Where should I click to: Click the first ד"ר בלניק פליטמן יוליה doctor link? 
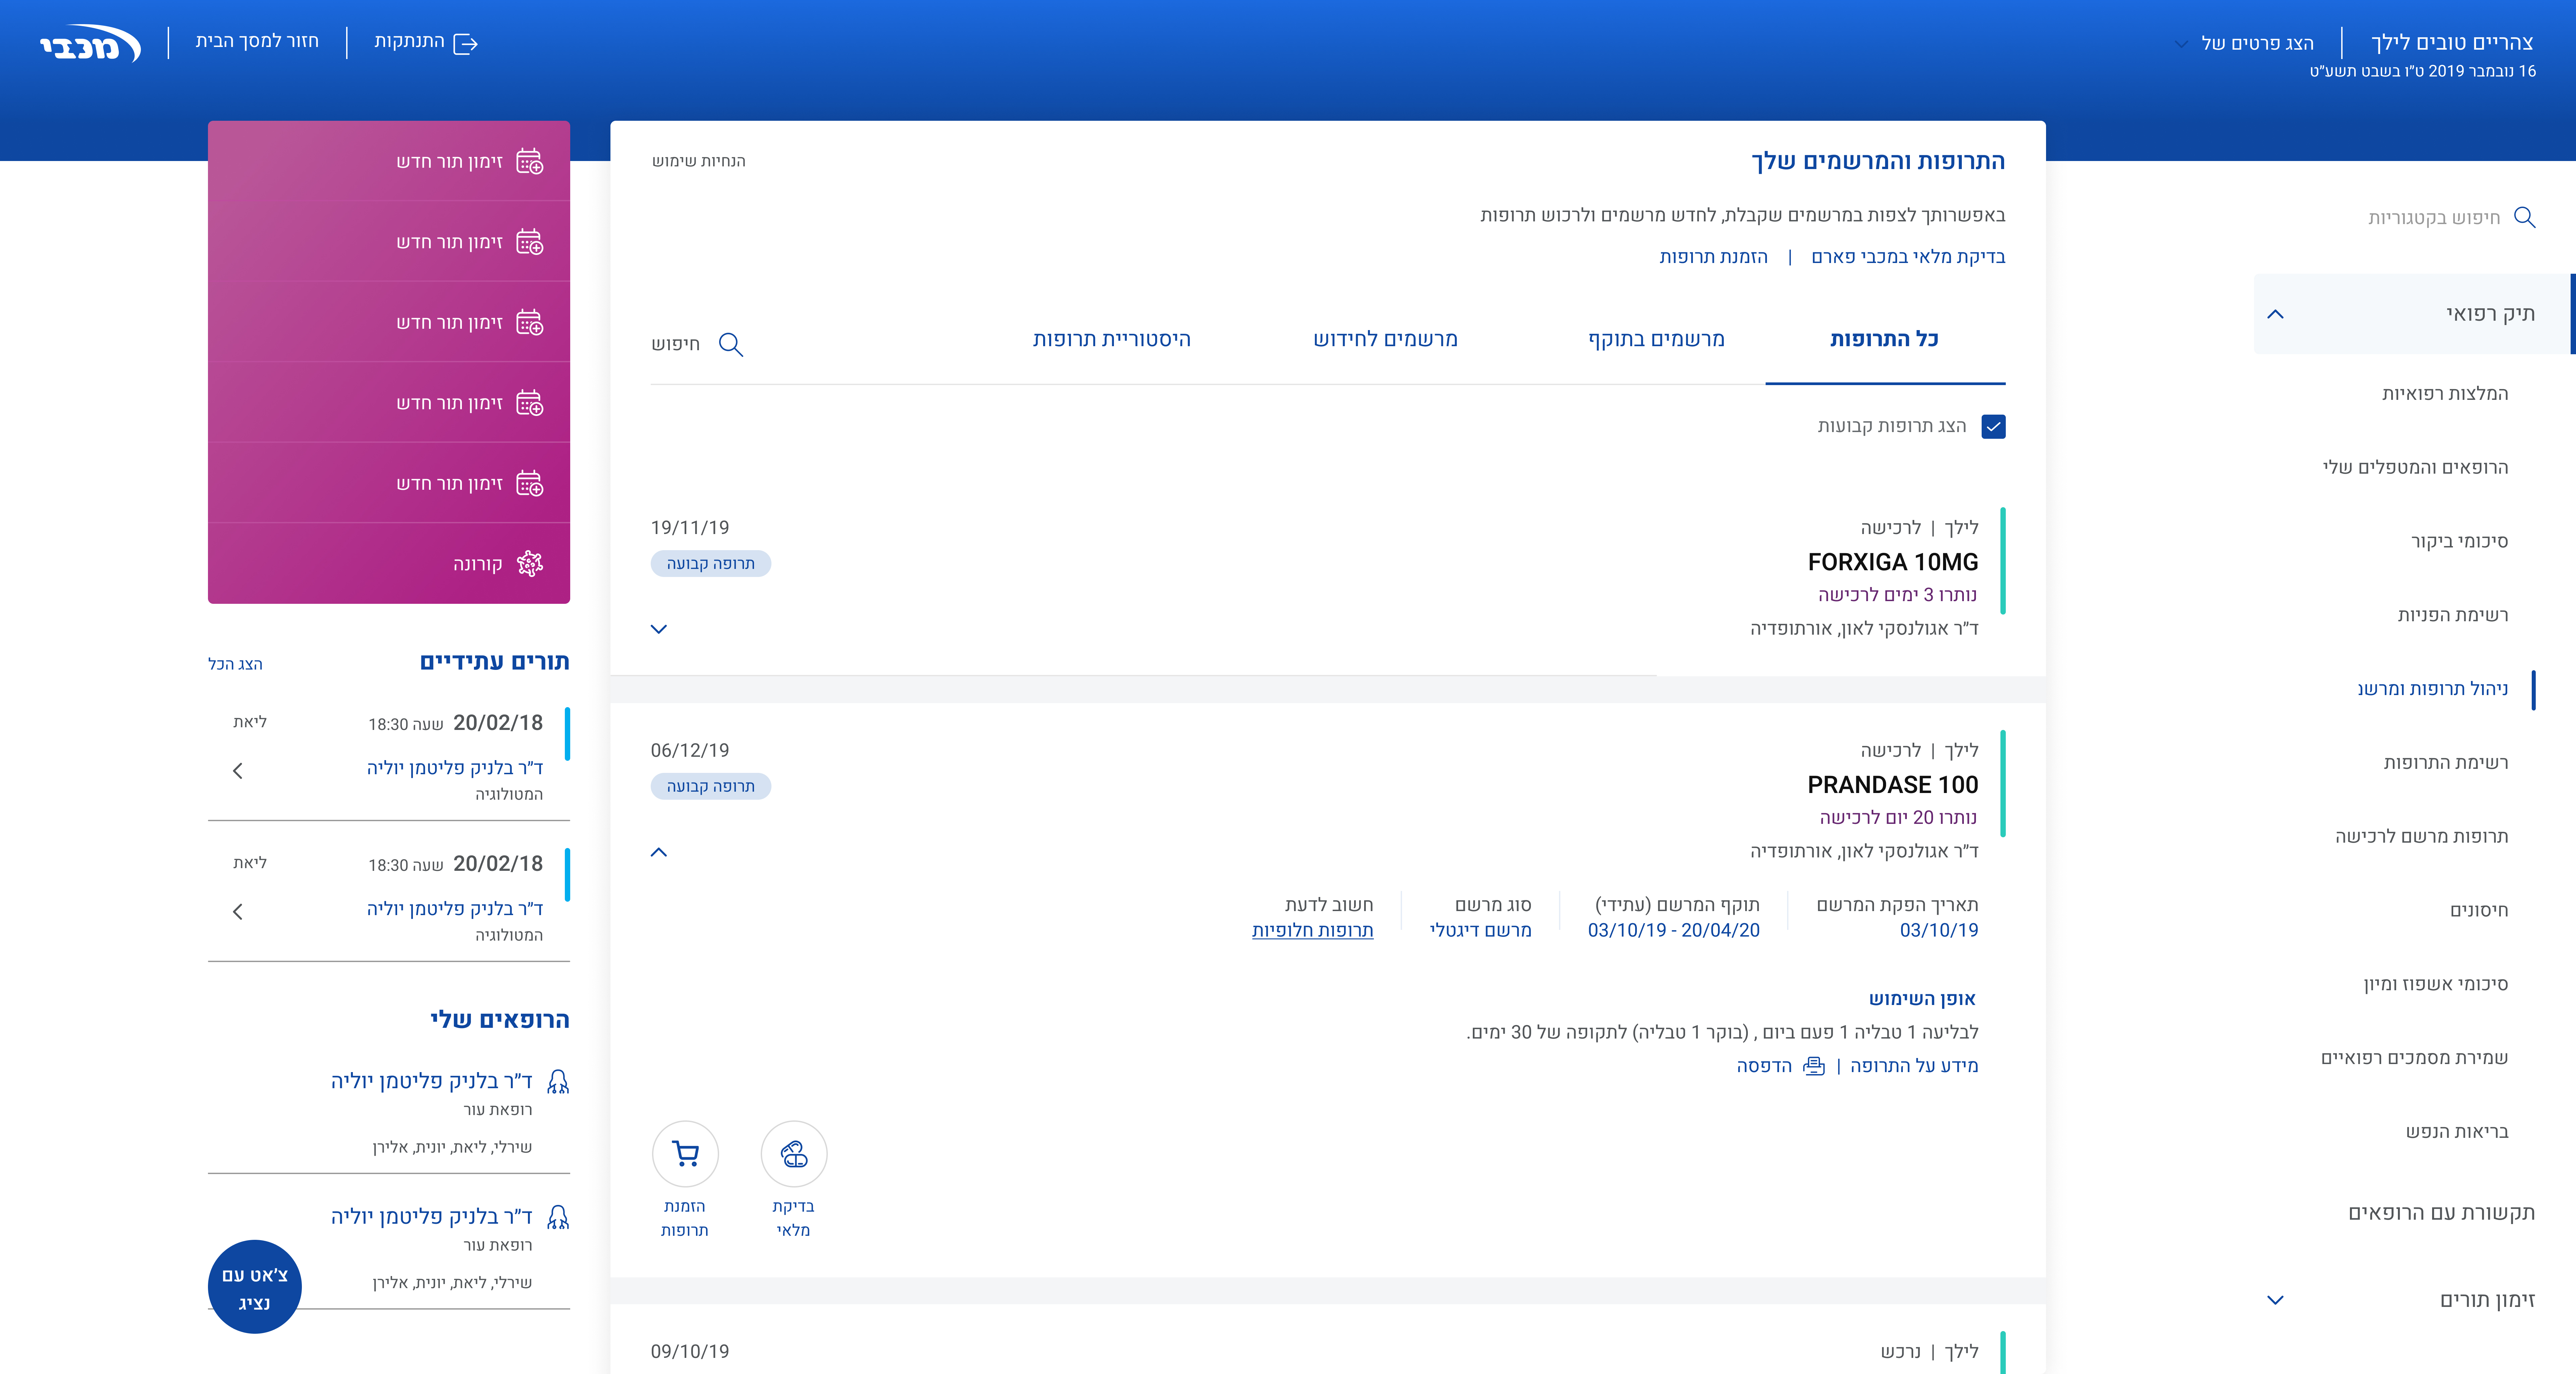click(x=432, y=1081)
